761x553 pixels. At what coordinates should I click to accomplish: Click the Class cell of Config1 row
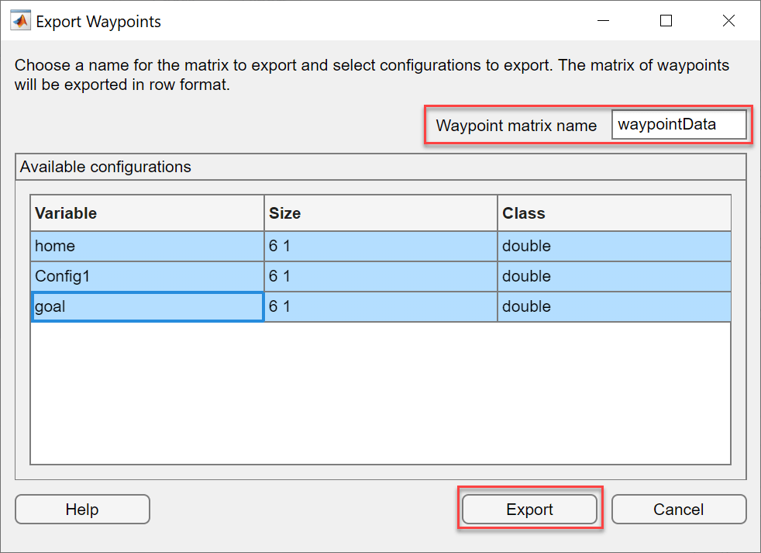(614, 276)
